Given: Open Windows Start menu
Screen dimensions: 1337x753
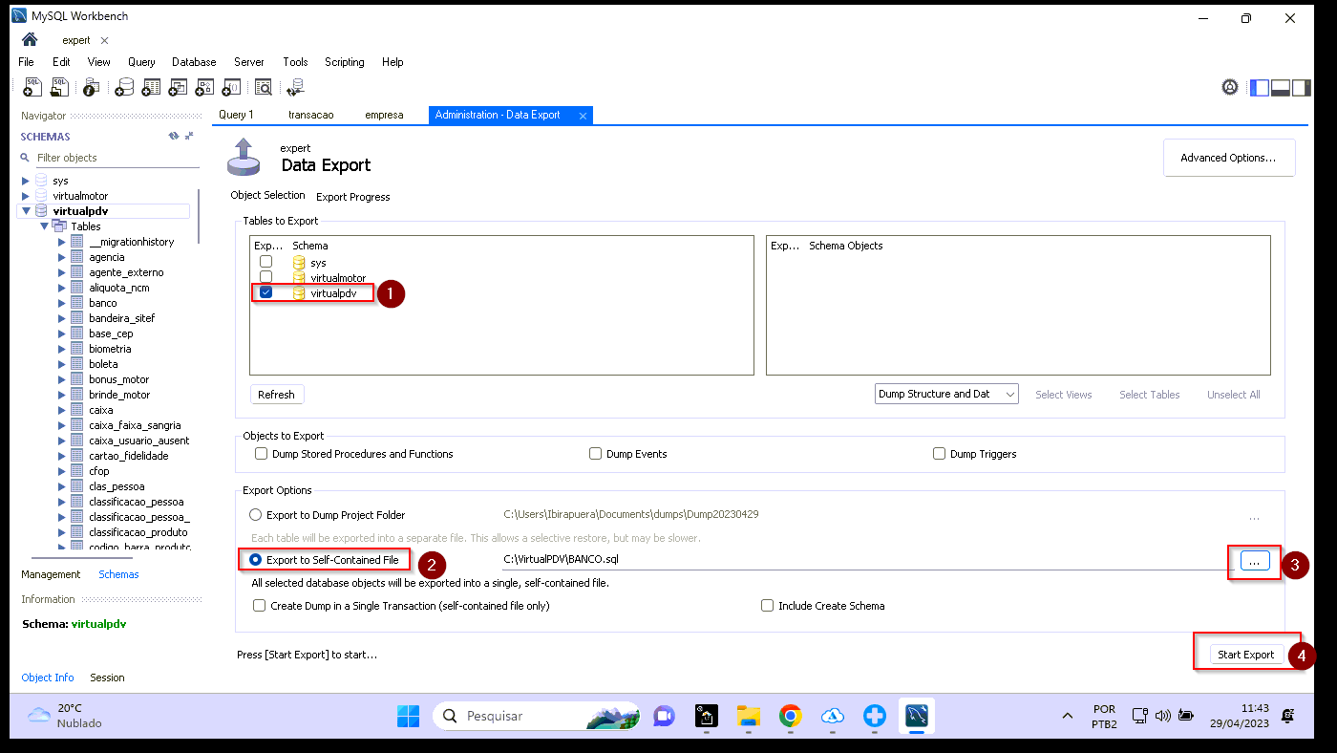Looking at the screenshot, I should click(x=408, y=715).
